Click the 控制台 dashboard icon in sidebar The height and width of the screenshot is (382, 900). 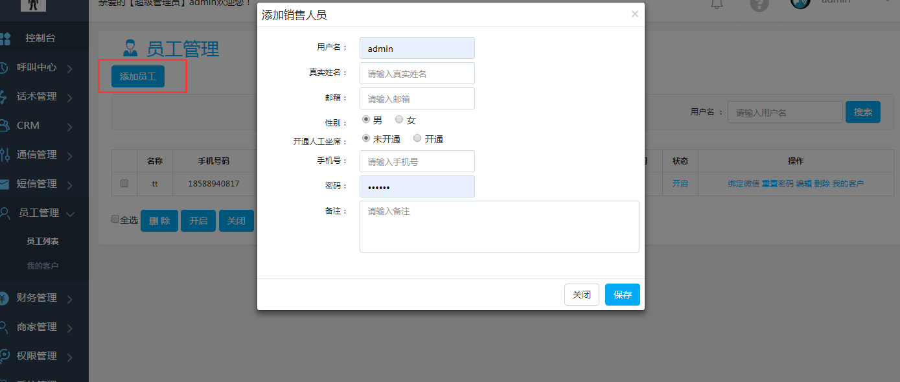coord(5,38)
